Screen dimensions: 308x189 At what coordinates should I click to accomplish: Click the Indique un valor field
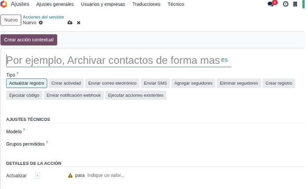(x=106, y=175)
